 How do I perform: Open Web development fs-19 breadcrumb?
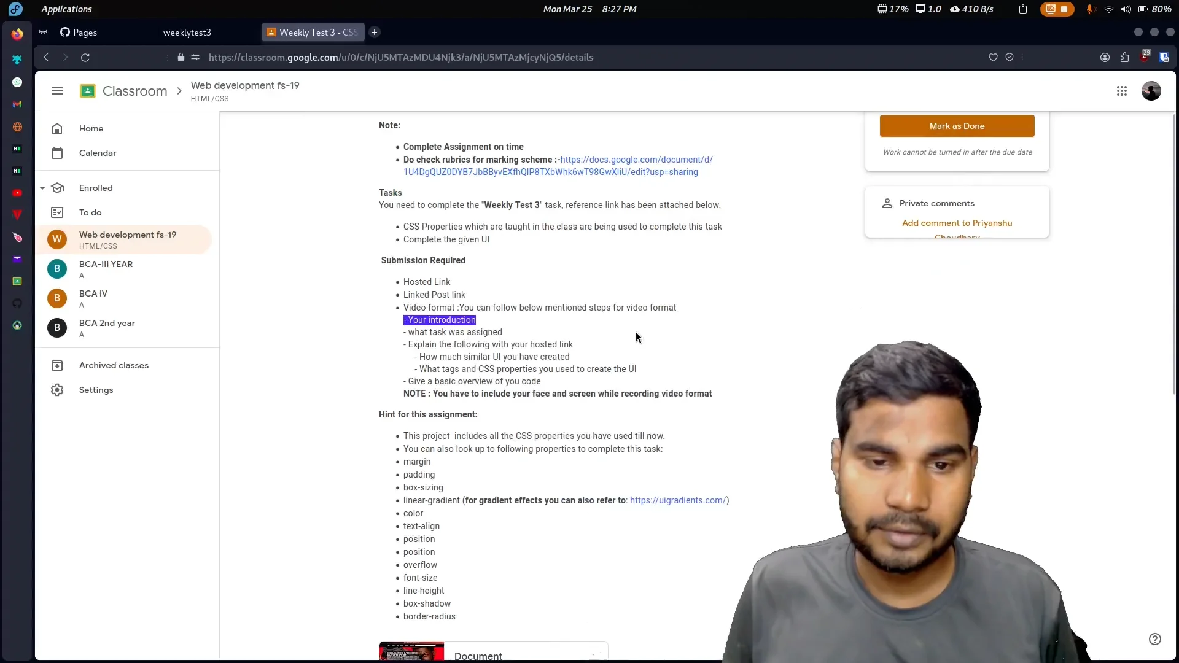(x=245, y=85)
